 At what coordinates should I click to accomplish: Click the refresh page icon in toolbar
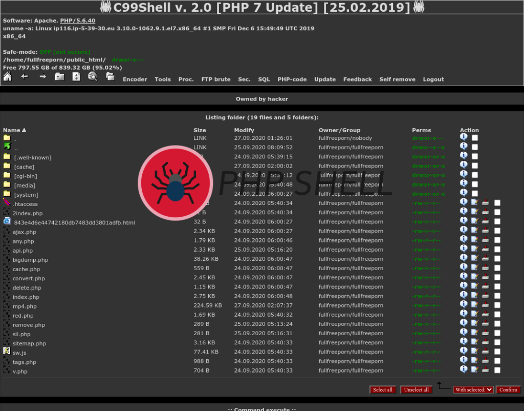[76, 77]
